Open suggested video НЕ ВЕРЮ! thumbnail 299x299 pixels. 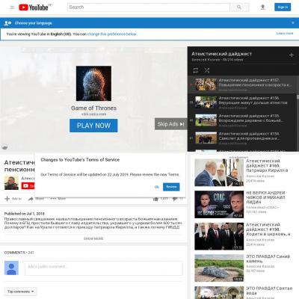click(219, 205)
